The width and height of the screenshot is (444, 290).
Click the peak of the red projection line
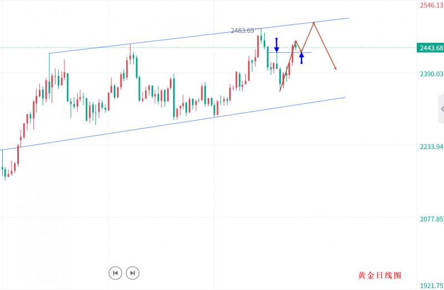point(314,22)
